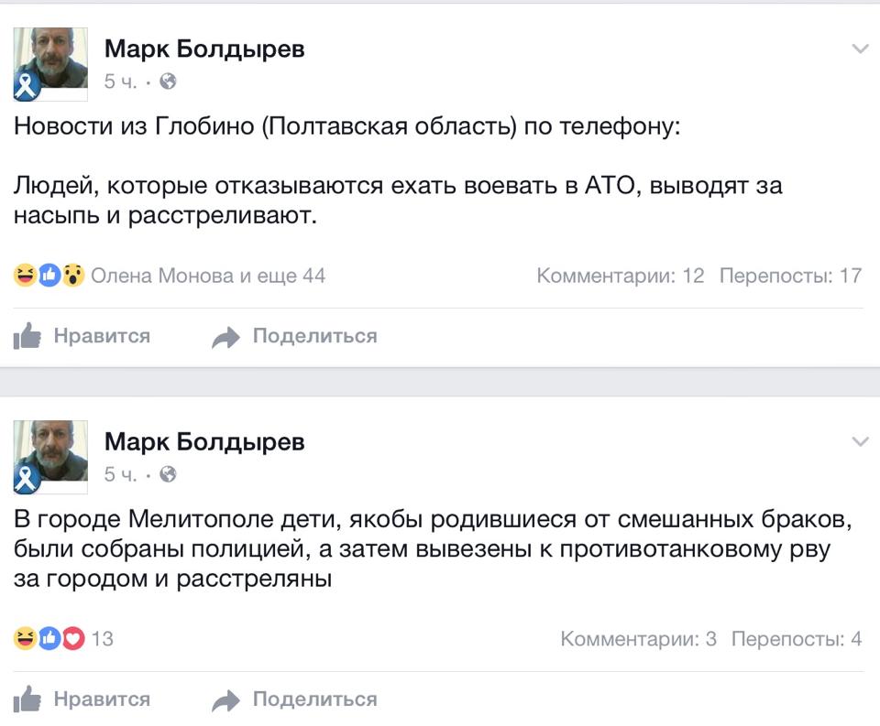Open the 'Комментарии: 12' comments list
The image size is (880, 726).
pos(621,276)
